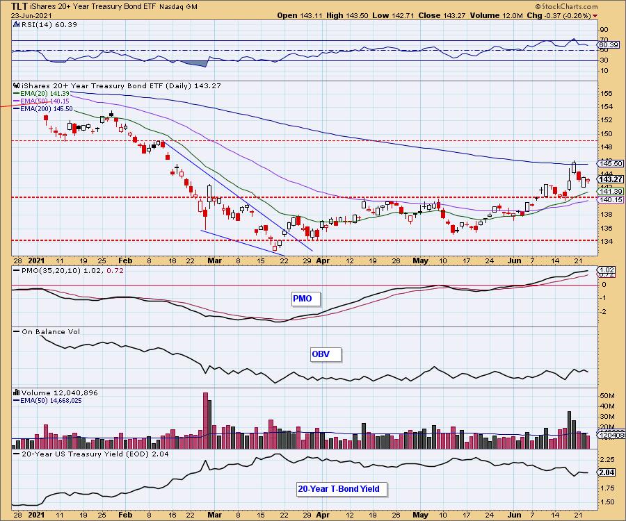This screenshot has height=521, width=626.
Task: Select the RSI(14) 60.39 indicator label
Action: click(49, 24)
